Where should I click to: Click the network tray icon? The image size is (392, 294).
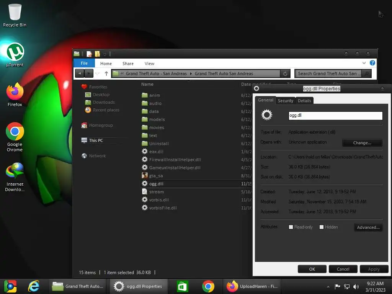tap(347, 287)
